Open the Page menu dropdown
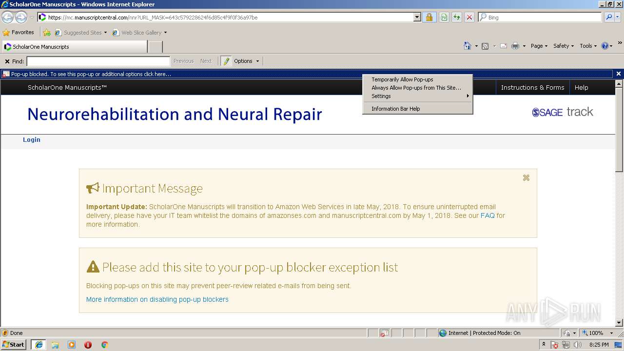 [539, 46]
